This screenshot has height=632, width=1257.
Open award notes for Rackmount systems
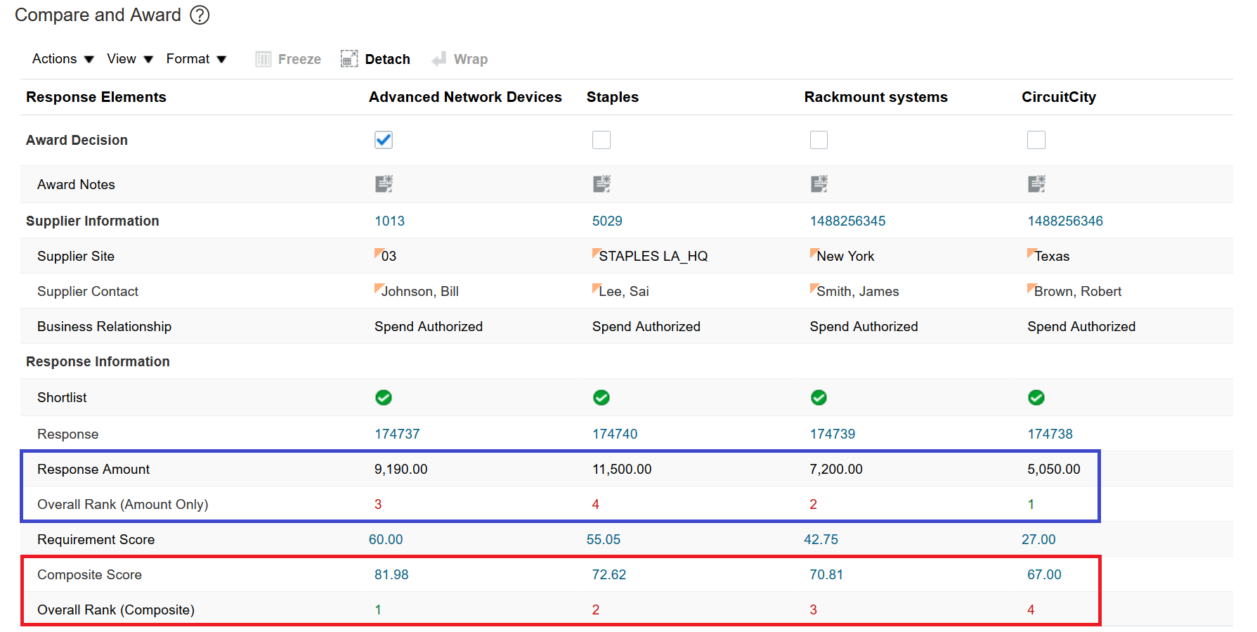[x=819, y=184]
